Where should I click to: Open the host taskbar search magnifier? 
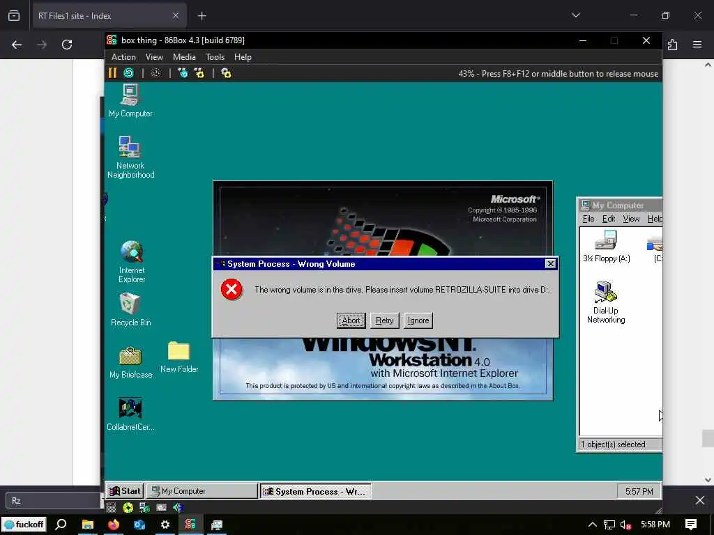pyautogui.click(x=61, y=525)
